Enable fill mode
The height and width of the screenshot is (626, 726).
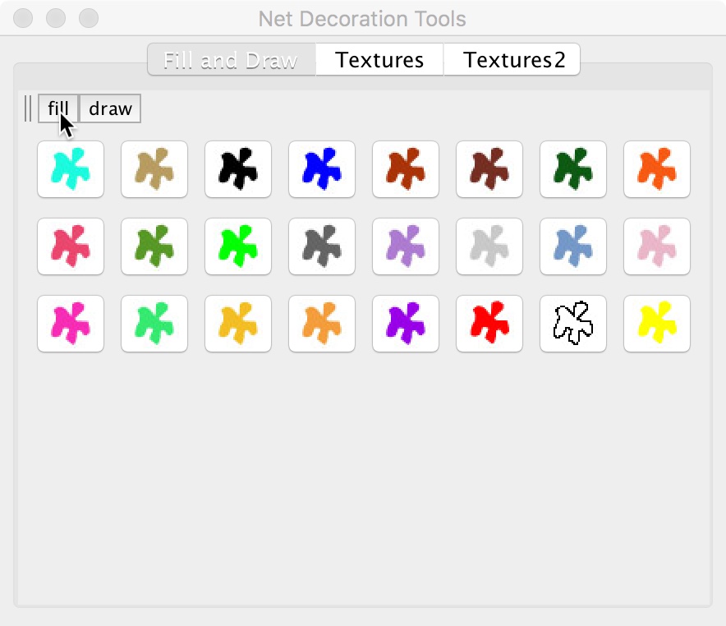(x=57, y=108)
